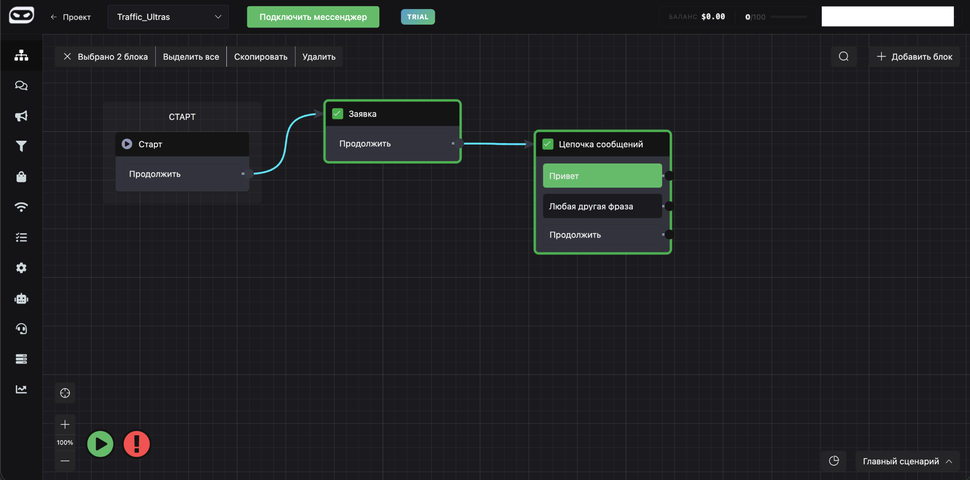Open the pie chart icon near scenario selector
970x480 pixels.
coord(834,461)
